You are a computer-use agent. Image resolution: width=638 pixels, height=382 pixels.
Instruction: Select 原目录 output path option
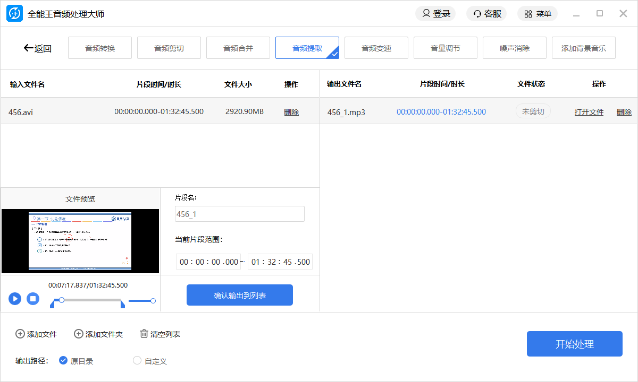tap(63, 361)
